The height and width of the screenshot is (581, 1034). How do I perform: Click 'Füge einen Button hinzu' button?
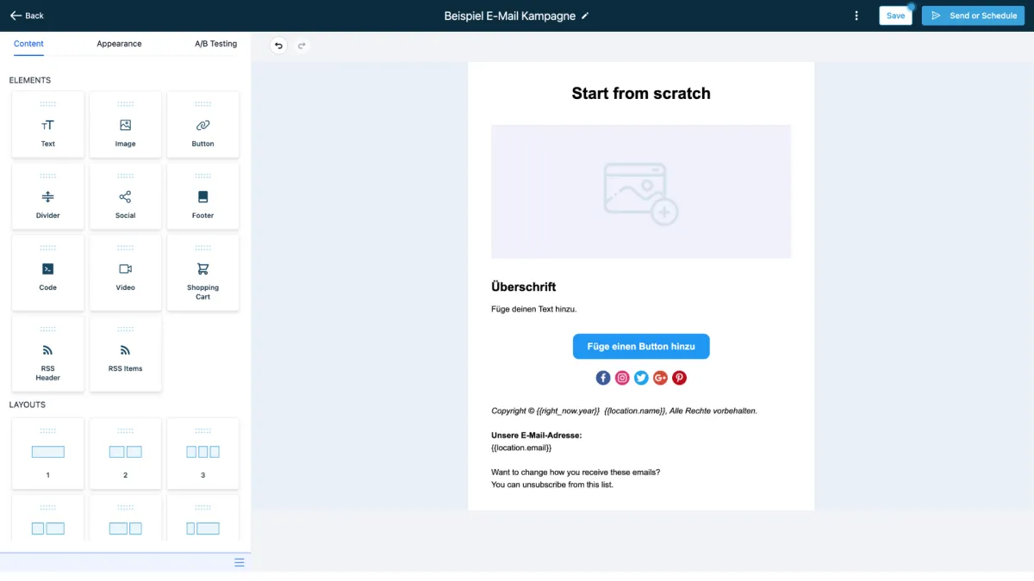click(641, 346)
